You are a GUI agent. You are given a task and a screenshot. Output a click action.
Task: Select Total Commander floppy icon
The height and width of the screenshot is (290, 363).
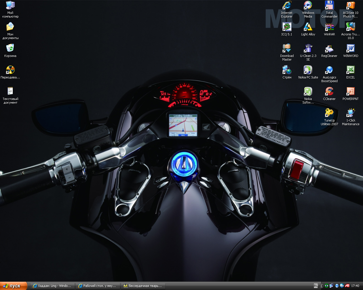[329, 5]
